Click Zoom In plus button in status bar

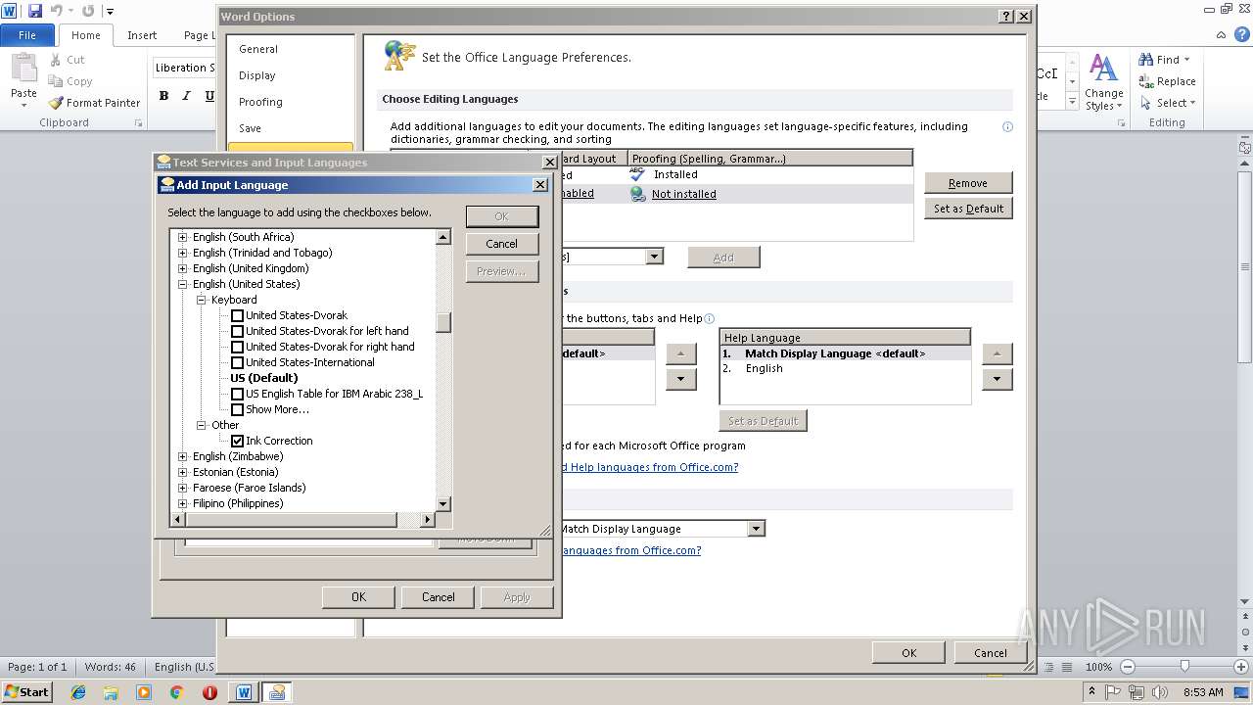tap(1242, 667)
